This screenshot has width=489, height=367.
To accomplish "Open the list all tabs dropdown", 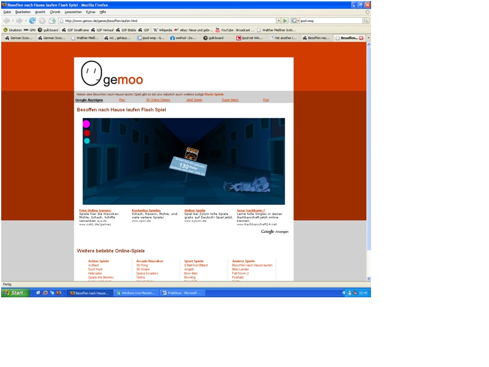I will [x=369, y=38].
